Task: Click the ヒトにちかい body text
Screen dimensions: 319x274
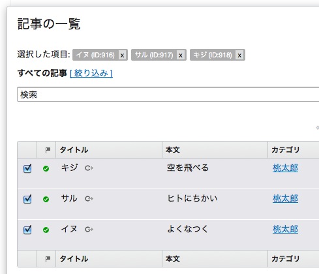Action: pos(192,198)
